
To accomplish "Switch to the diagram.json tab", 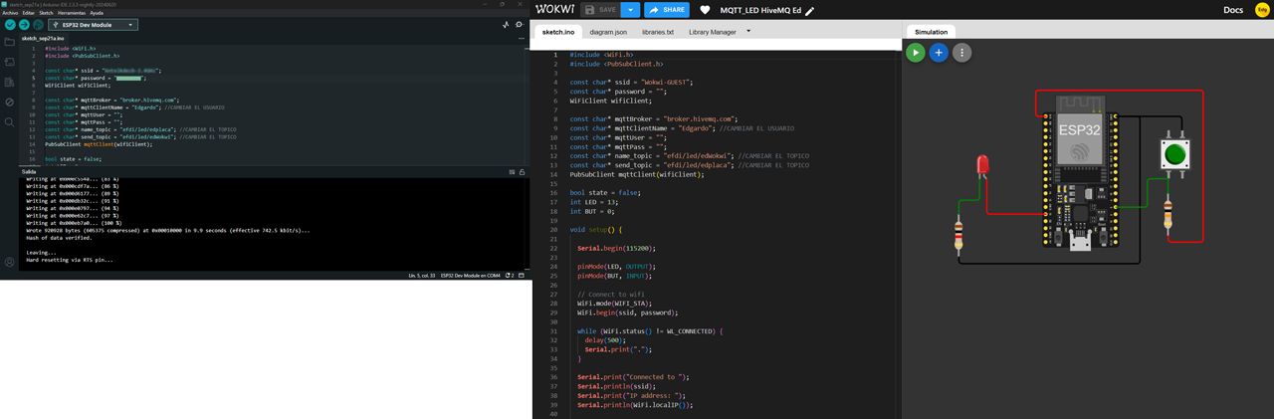I will click(x=608, y=32).
